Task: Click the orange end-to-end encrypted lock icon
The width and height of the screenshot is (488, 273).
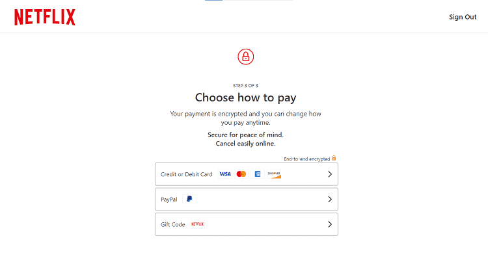Action: [334, 158]
